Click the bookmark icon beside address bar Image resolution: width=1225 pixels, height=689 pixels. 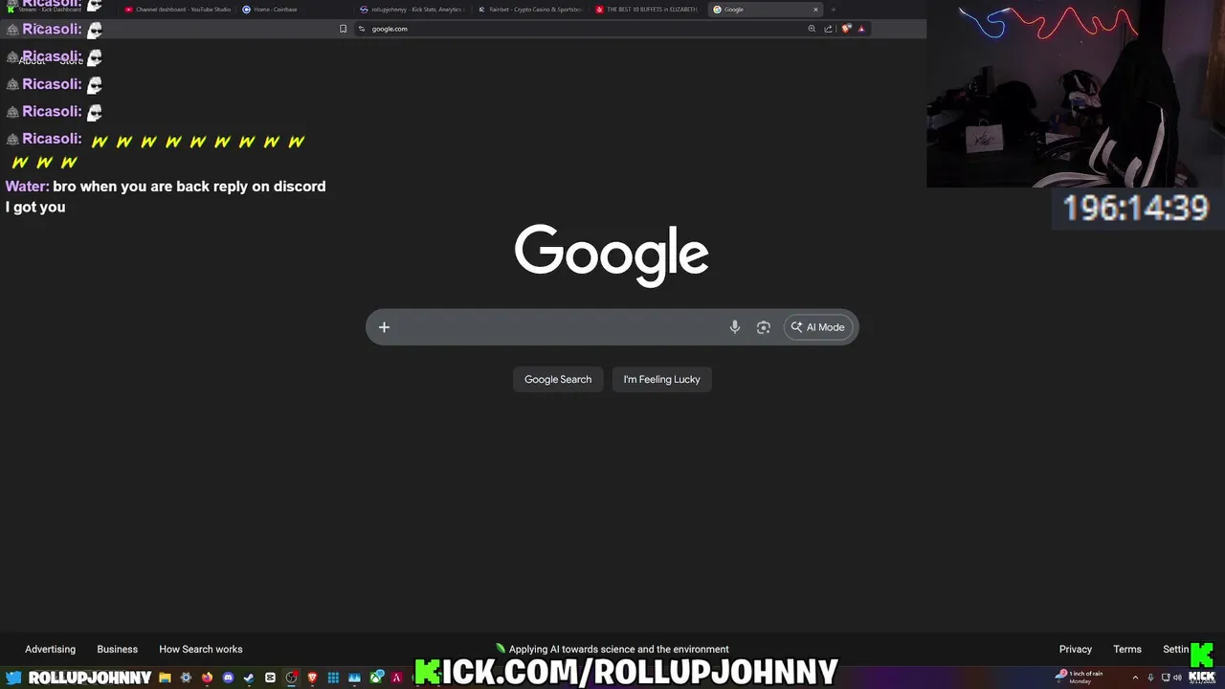tap(343, 29)
